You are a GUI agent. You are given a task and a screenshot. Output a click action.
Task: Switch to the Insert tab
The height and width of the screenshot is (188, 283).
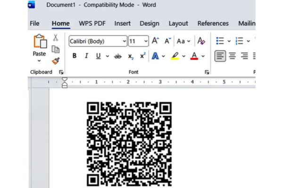click(122, 23)
